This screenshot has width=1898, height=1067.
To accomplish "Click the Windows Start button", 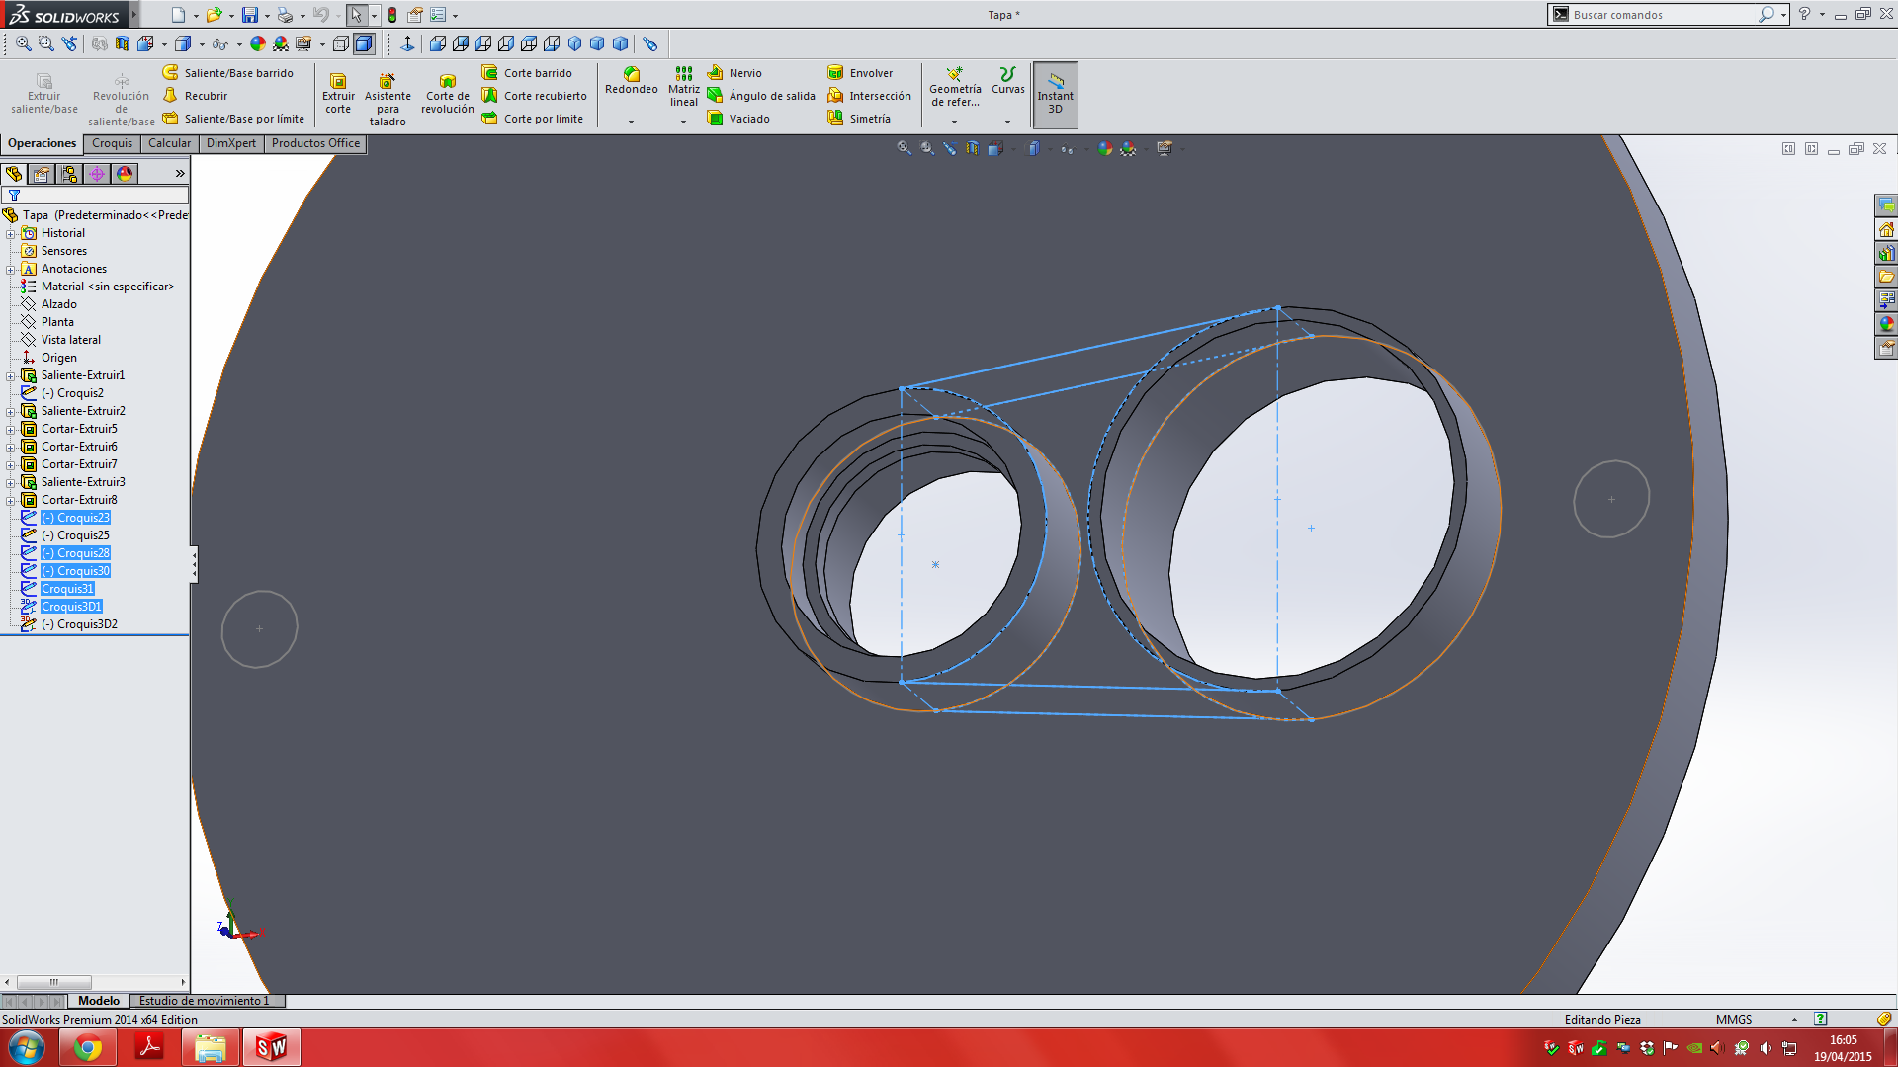I will click(27, 1048).
